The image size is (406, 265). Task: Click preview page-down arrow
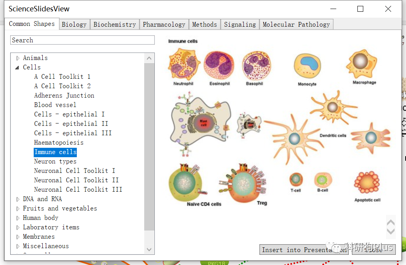390,231
